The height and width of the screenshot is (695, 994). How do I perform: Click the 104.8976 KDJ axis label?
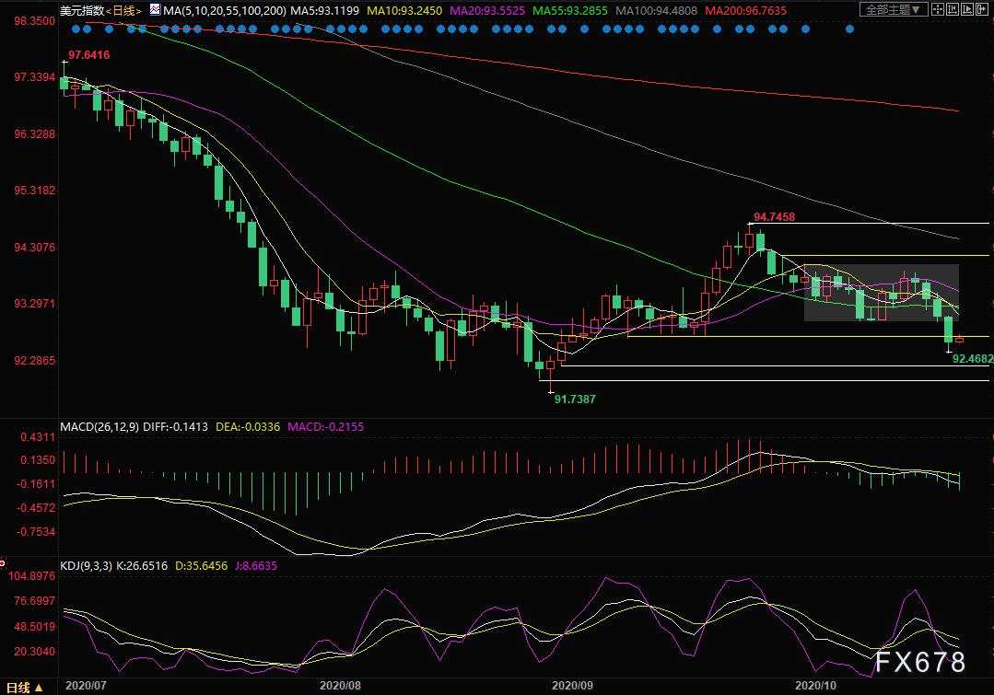(x=32, y=576)
